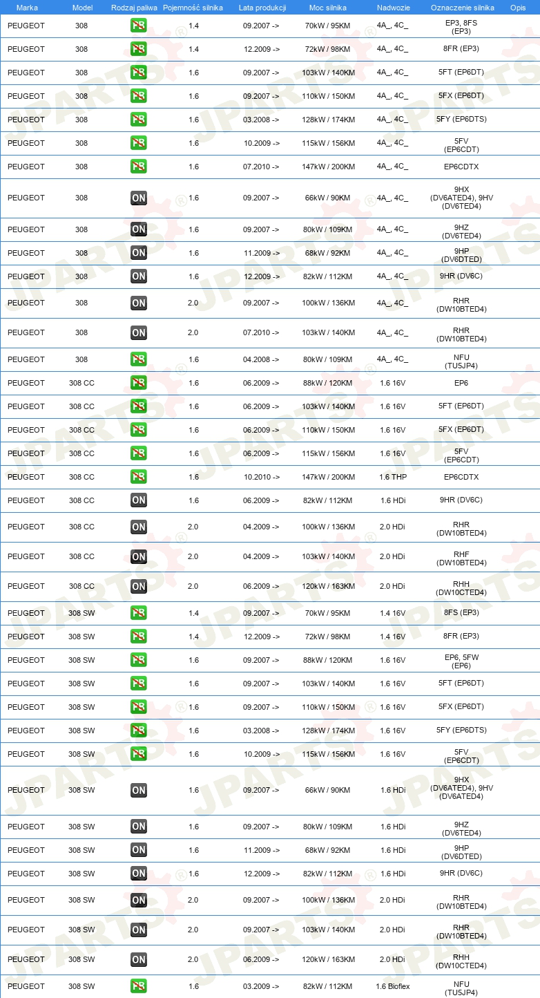Click the ON icon in the plain 308 68kW / 92KM row
Screen dimensions: 540x998
(x=139, y=253)
